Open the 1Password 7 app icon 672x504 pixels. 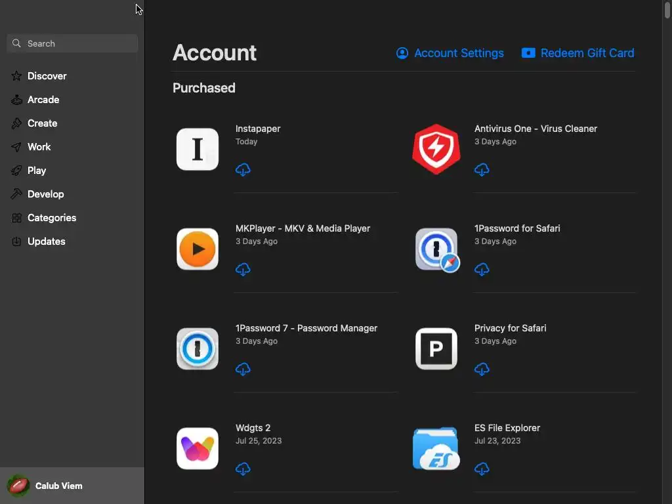click(198, 349)
